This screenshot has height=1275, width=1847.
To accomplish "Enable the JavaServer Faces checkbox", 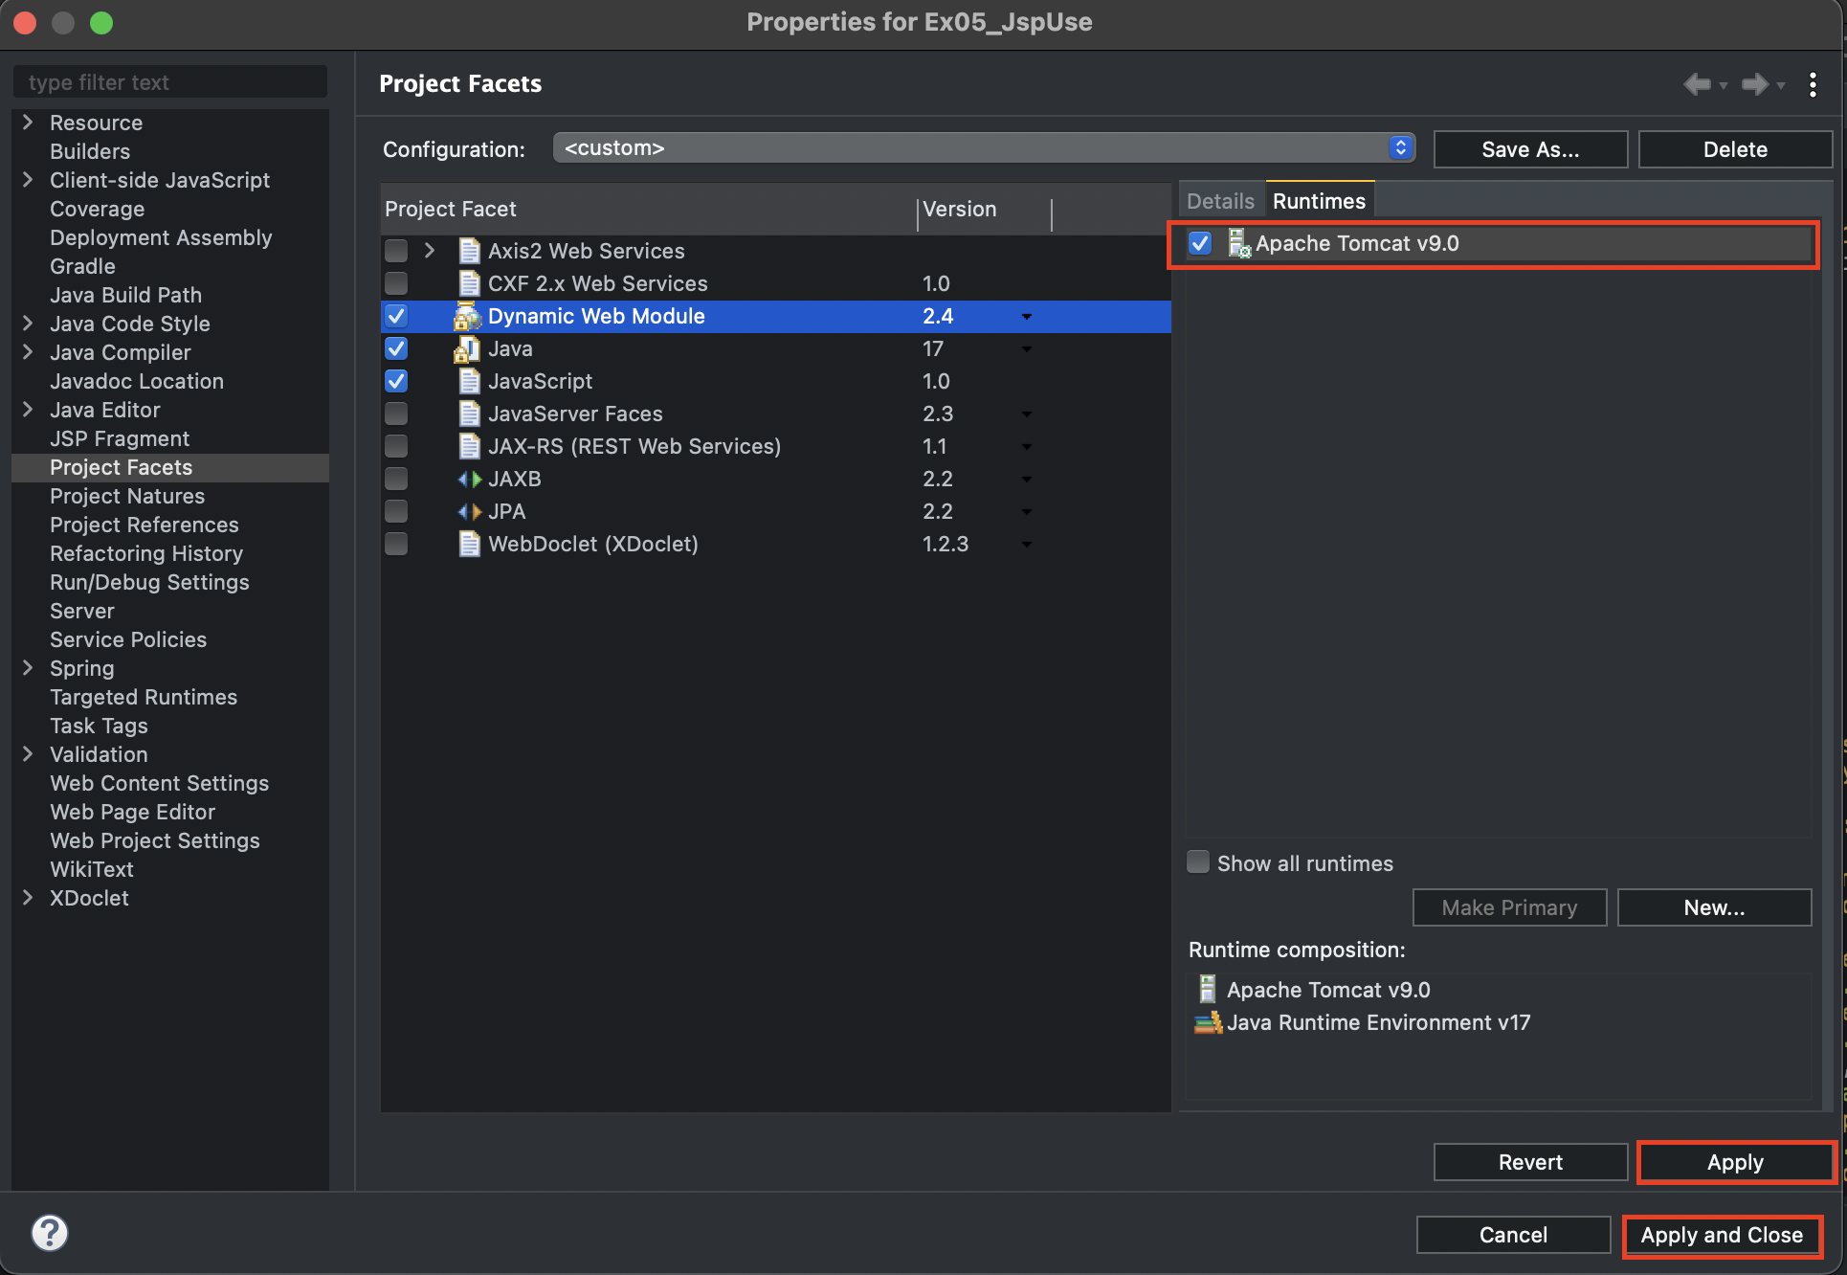I will pos(396,414).
